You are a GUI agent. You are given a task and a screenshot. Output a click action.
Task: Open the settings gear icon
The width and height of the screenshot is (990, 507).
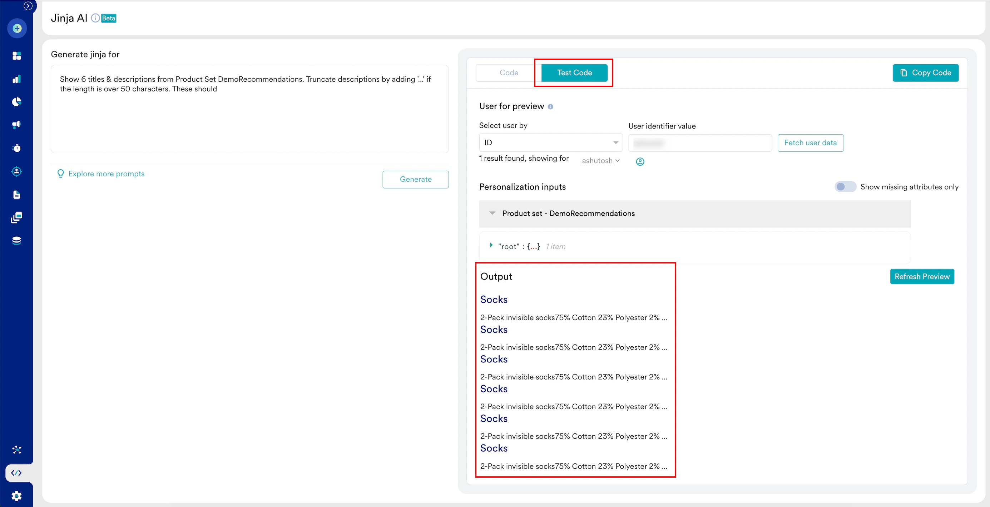click(16, 496)
